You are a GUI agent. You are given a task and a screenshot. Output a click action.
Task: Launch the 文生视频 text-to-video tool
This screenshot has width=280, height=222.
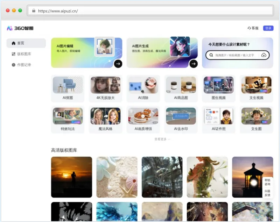[x=256, y=88]
